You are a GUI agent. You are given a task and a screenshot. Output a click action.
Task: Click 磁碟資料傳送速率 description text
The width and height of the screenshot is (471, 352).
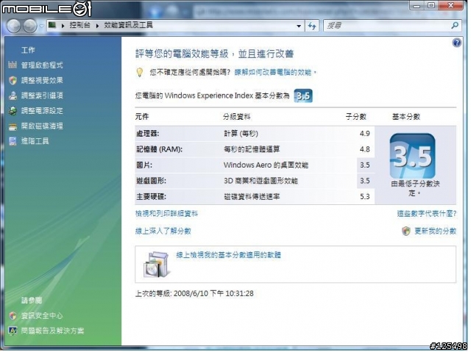point(252,197)
